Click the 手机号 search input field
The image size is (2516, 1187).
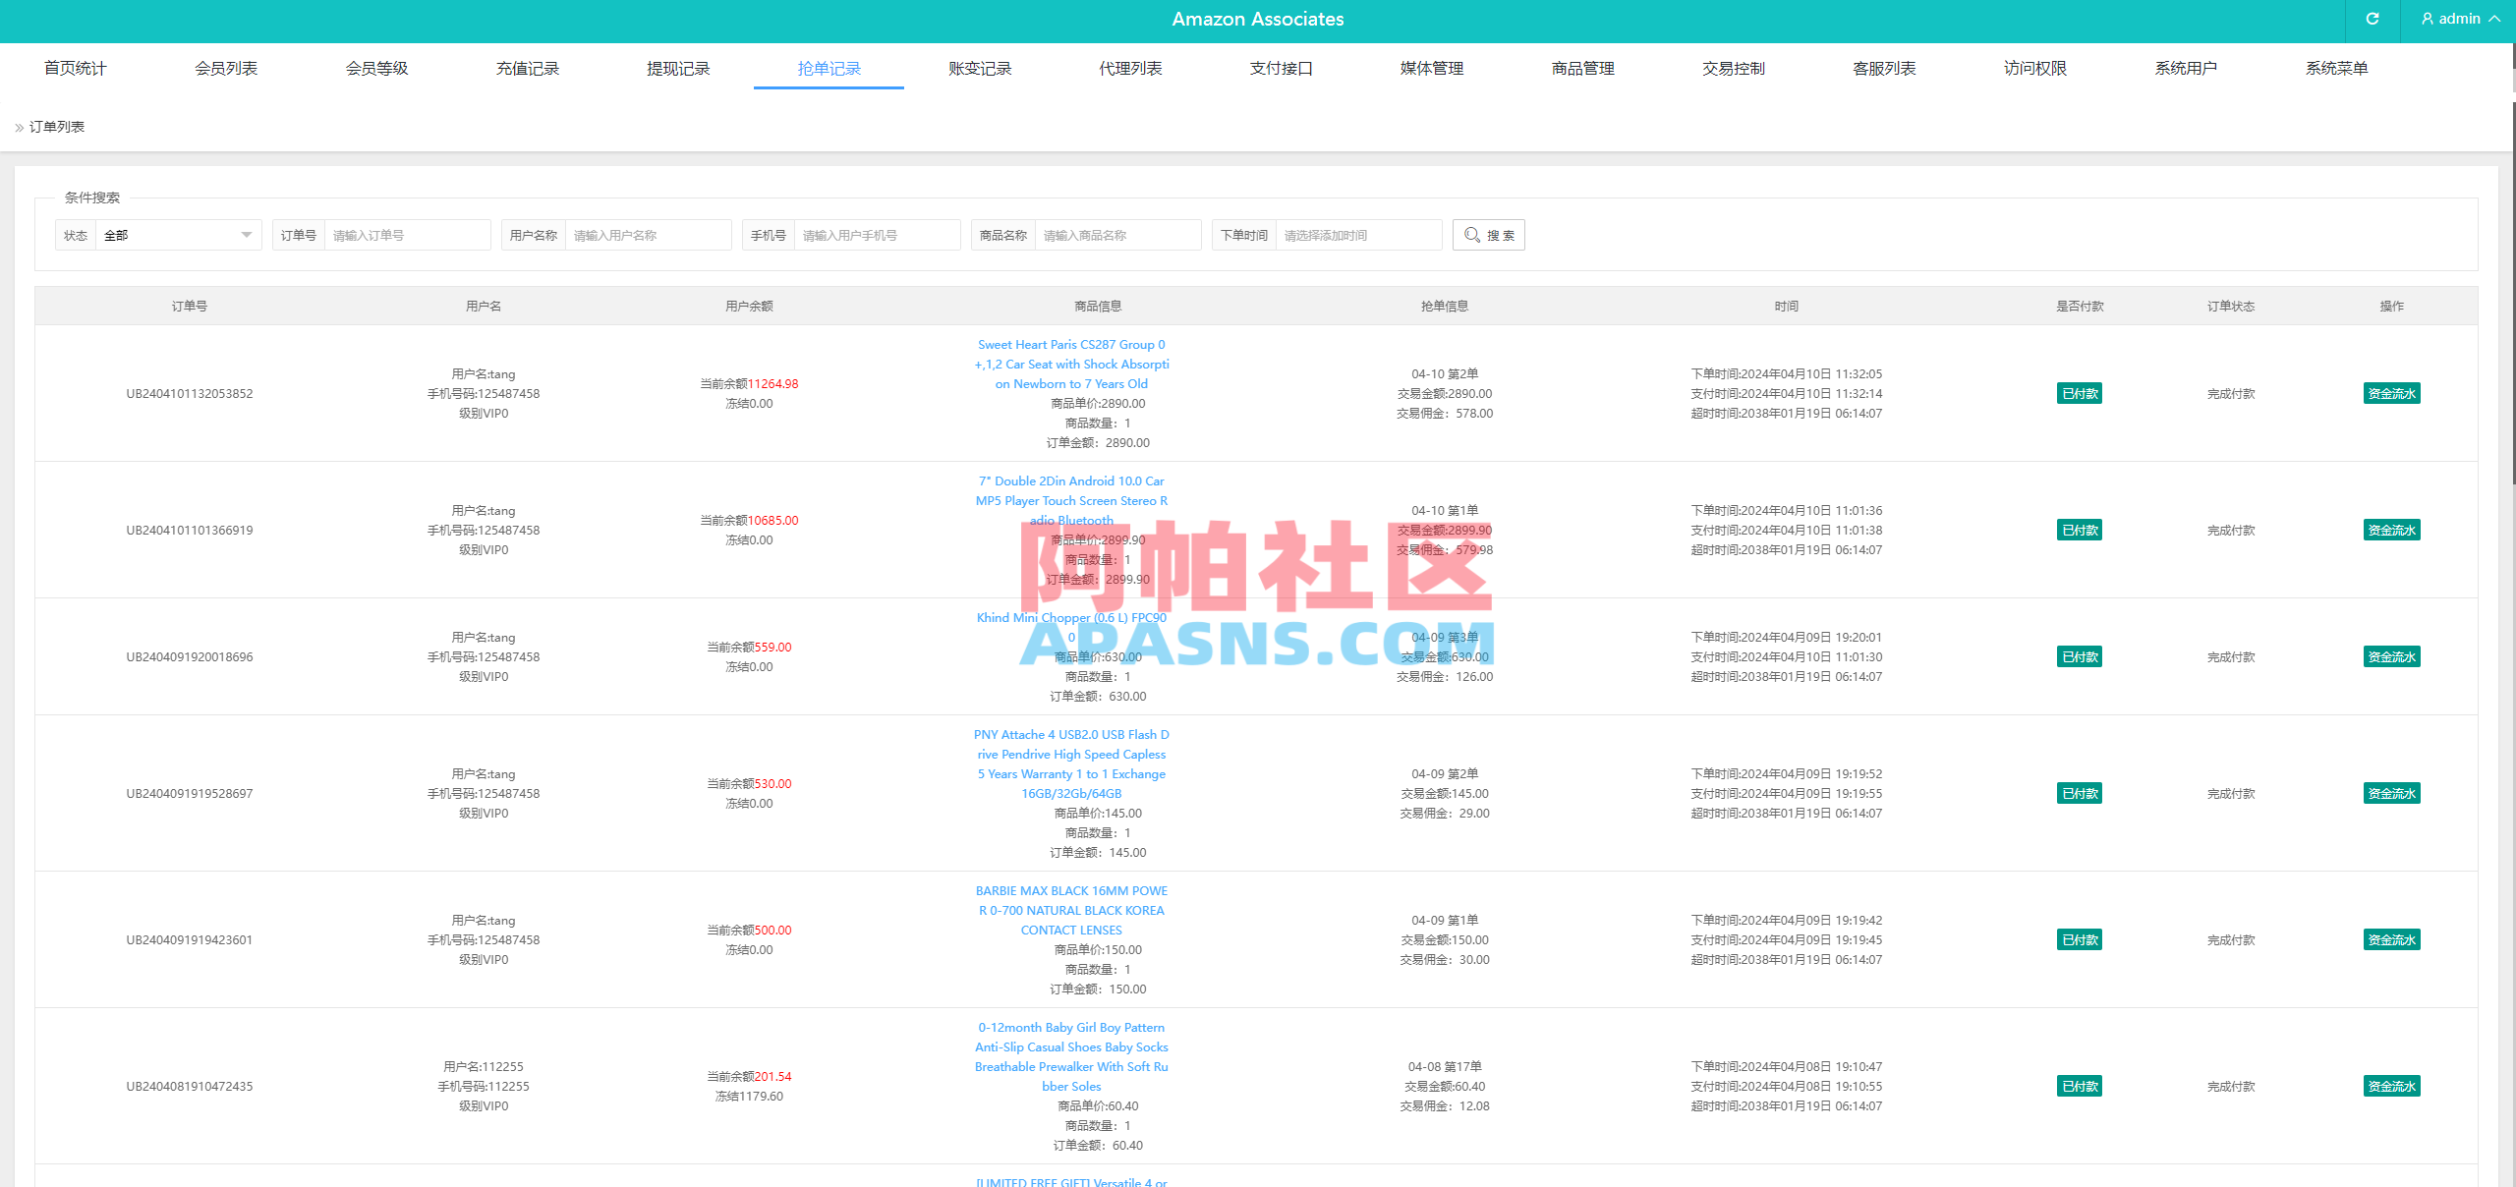878,234
